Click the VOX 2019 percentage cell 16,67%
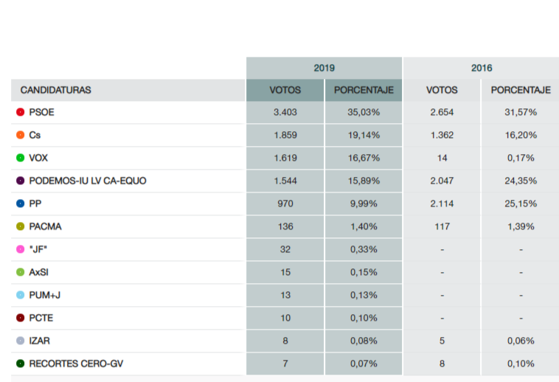559x382 pixels. point(364,158)
